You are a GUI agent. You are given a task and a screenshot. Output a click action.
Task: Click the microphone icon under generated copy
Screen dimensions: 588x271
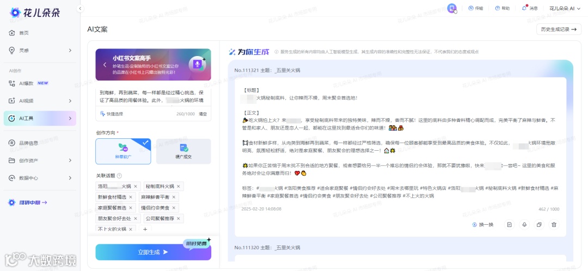(x=524, y=225)
